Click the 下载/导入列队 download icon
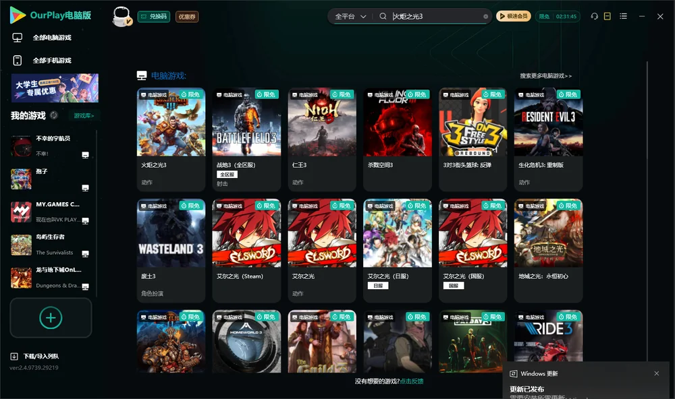The image size is (675, 399). (x=14, y=357)
